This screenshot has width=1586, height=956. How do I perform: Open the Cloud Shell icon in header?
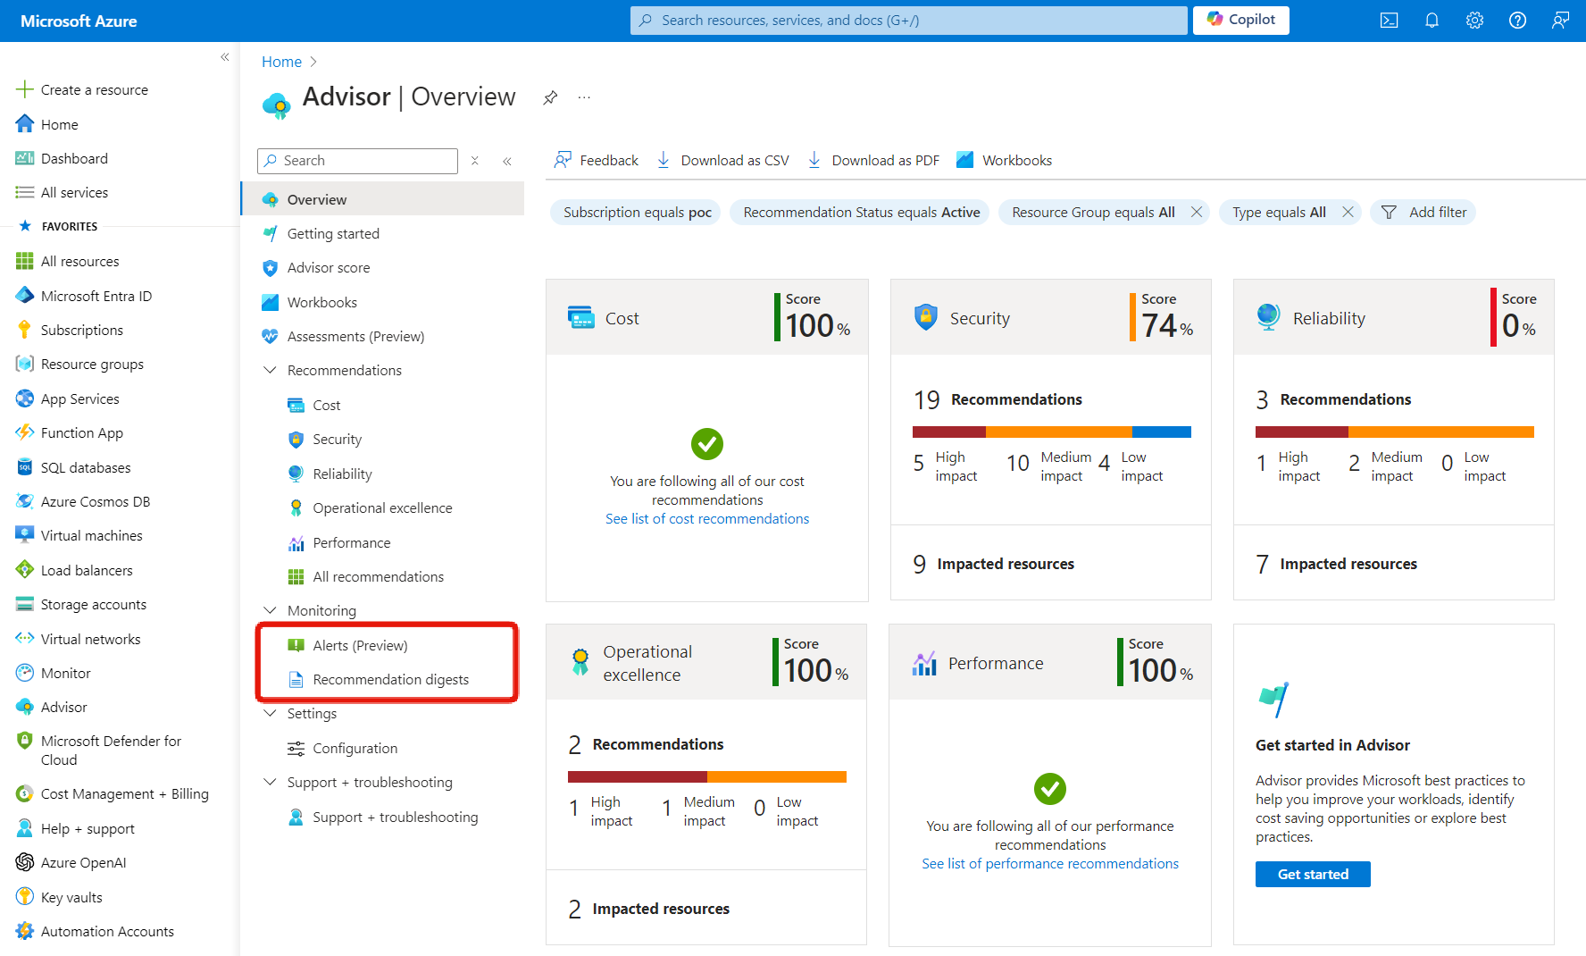1389,21
